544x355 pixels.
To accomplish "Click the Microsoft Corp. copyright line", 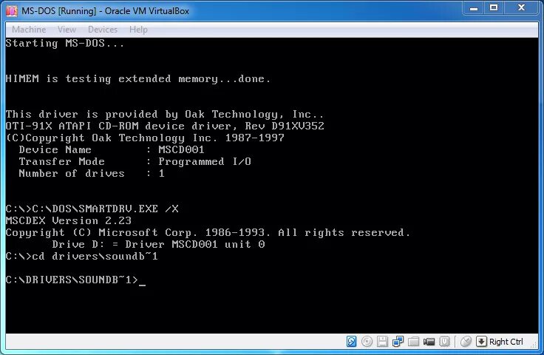I will [x=208, y=232].
